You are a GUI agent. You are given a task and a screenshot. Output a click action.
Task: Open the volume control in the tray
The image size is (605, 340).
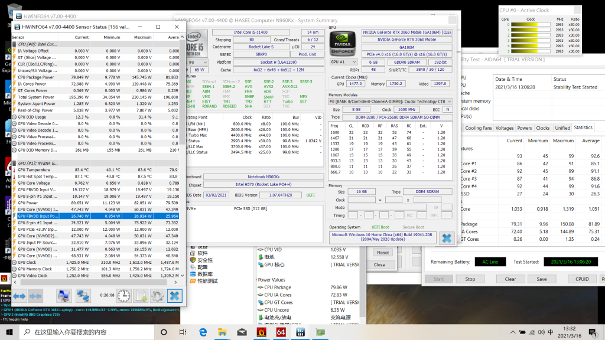click(541, 332)
